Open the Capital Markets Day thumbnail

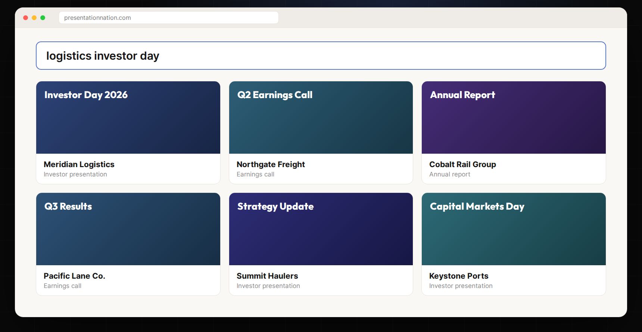click(x=514, y=229)
